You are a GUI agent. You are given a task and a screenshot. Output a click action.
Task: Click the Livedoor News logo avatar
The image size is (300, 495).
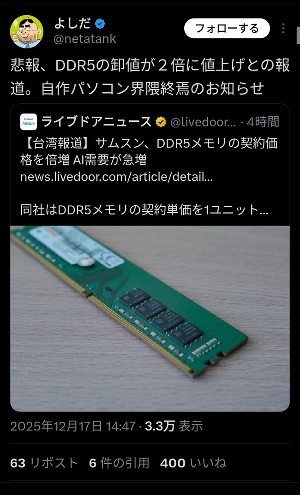click(29, 122)
